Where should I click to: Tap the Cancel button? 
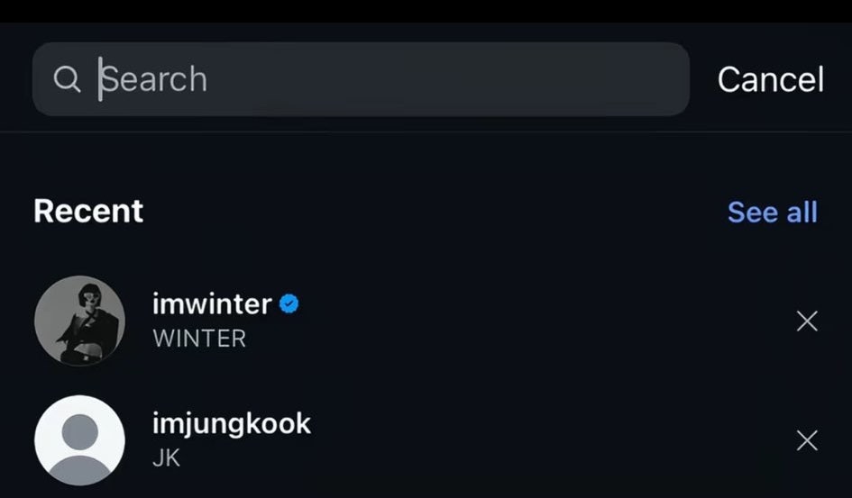[x=770, y=79]
